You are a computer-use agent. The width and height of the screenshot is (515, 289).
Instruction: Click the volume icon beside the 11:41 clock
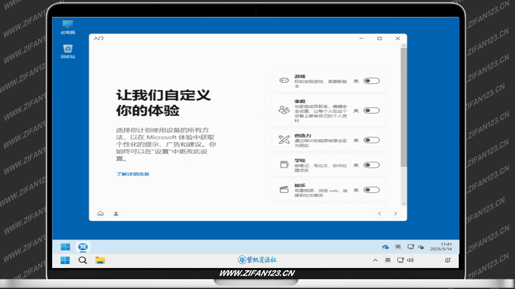[421, 247]
